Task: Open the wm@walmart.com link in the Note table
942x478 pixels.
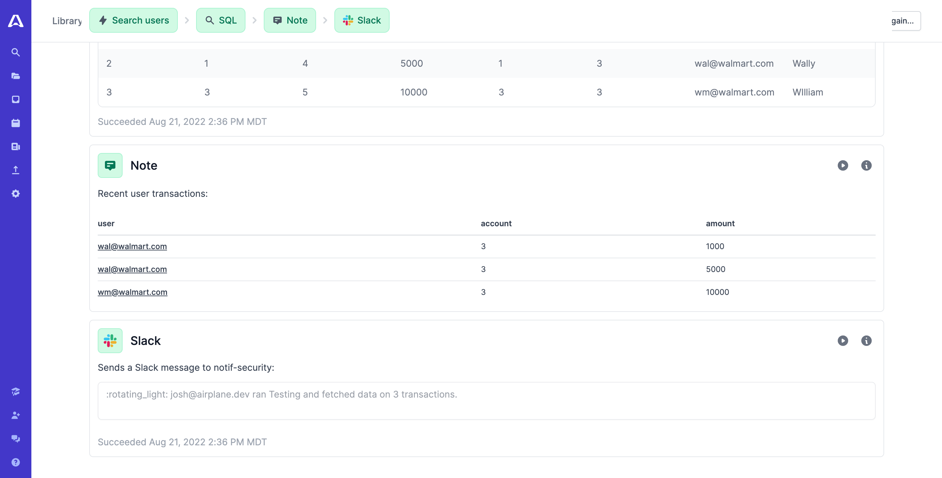Action: pos(132,292)
